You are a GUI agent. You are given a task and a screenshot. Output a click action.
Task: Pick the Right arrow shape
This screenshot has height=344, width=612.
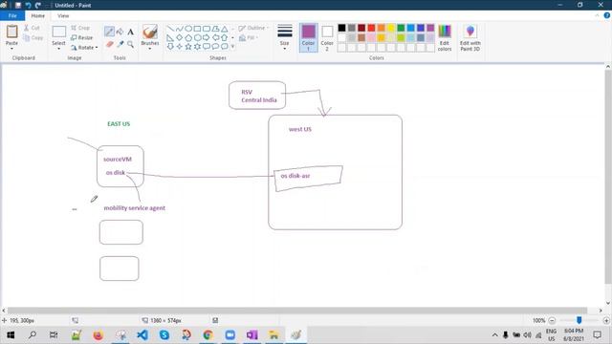[x=207, y=37]
